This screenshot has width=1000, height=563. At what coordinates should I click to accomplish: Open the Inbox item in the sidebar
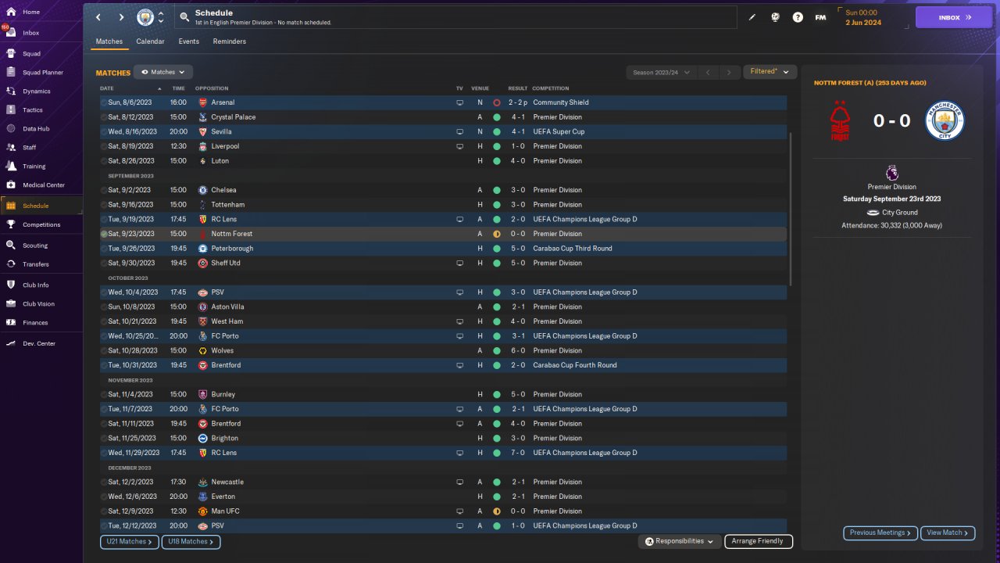31,33
